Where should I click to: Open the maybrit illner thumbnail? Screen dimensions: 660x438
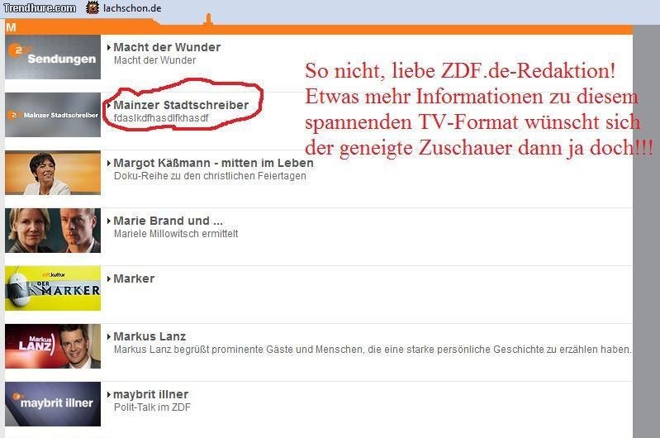pyautogui.click(x=53, y=404)
